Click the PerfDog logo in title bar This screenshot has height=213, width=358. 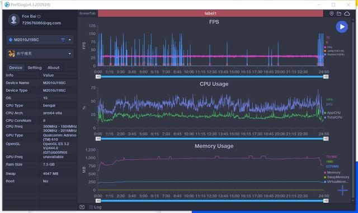(x=7, y=4)
